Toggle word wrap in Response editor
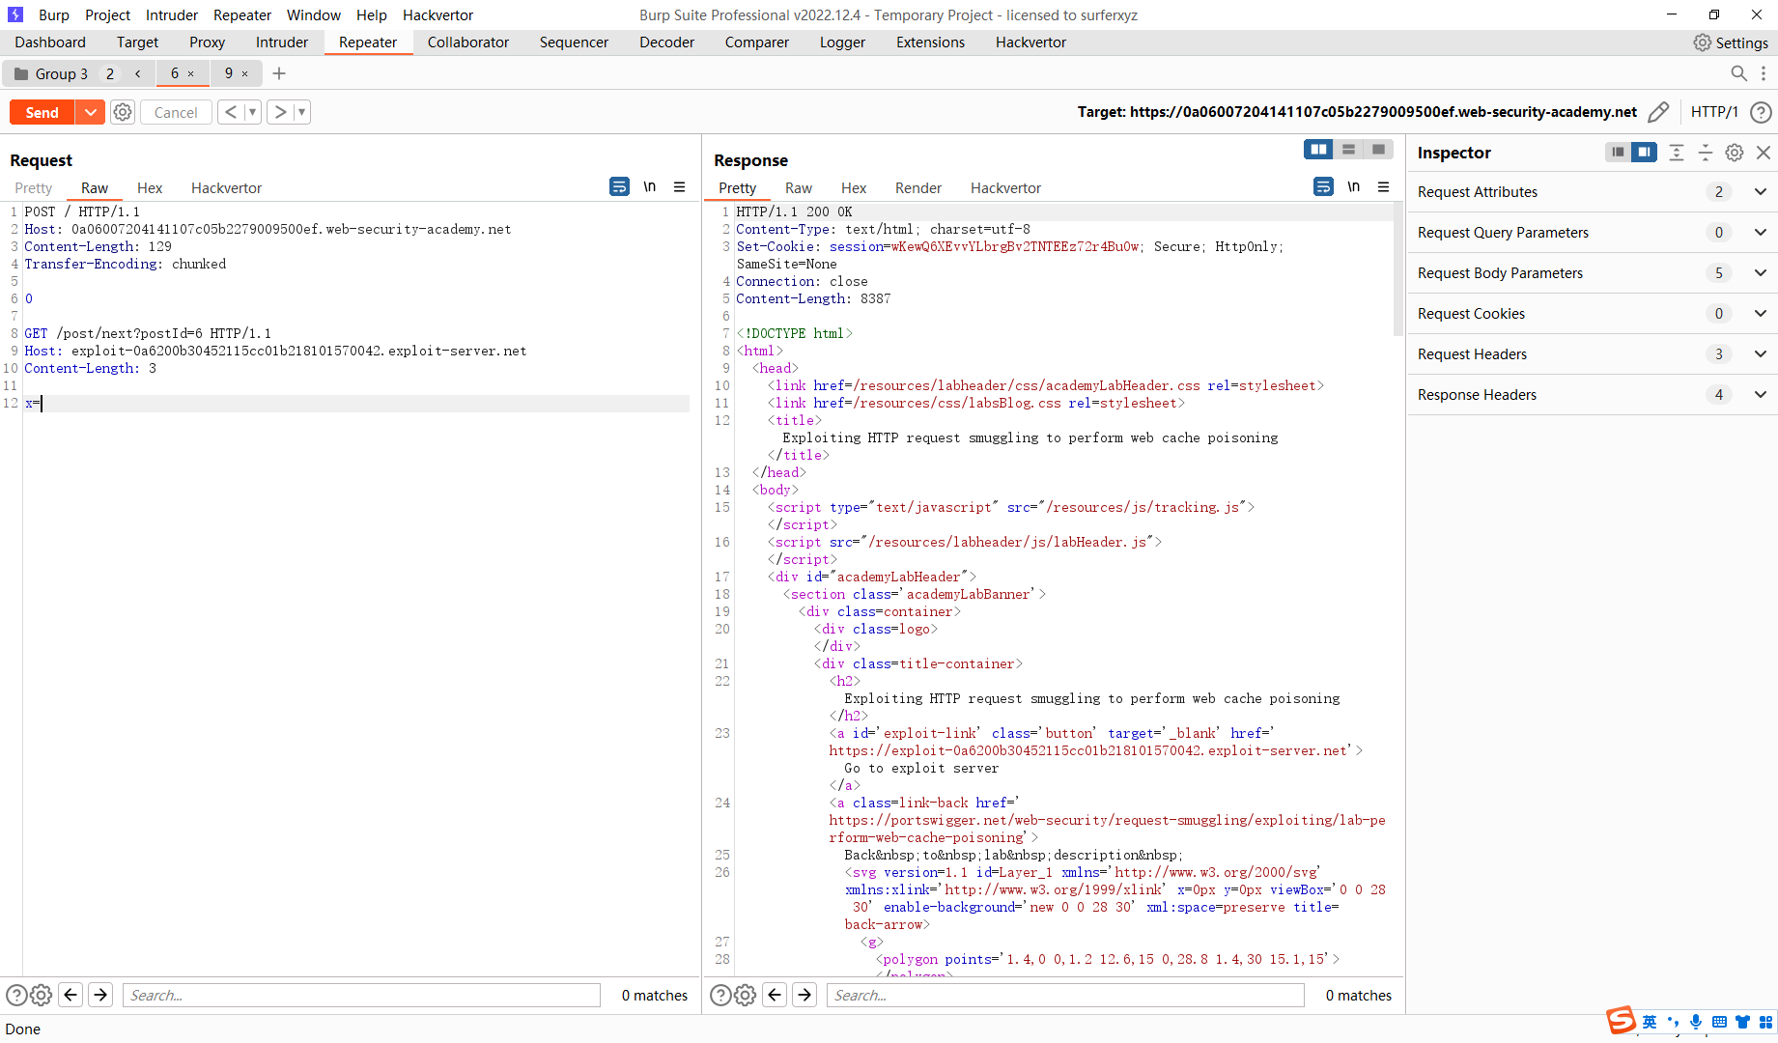 point(1324,186)
